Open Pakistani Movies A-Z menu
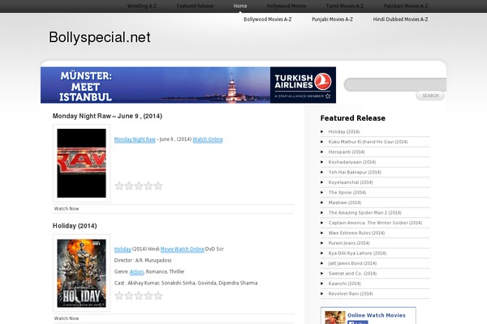The image size is (487, 324). pyautogui.click(x=406, y=6)
